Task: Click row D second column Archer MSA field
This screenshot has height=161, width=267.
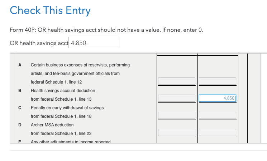Action: click(217, 132)
